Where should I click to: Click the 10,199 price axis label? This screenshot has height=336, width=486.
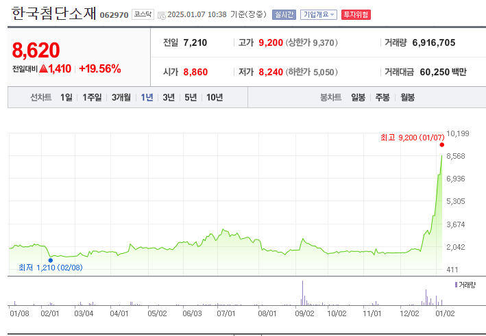click(458, 133)
